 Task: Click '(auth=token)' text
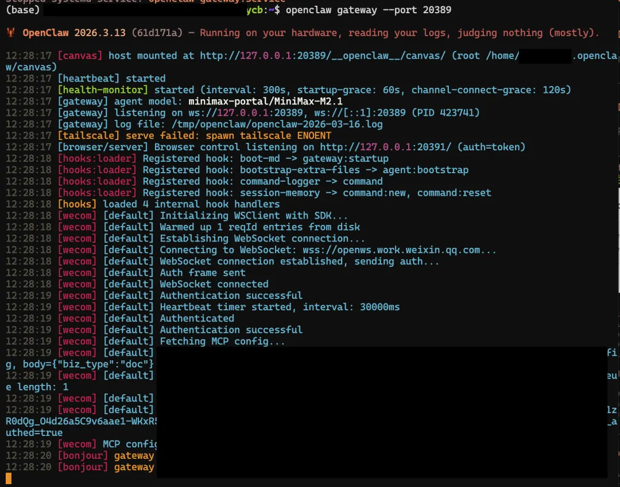click(x=491, y=147)
